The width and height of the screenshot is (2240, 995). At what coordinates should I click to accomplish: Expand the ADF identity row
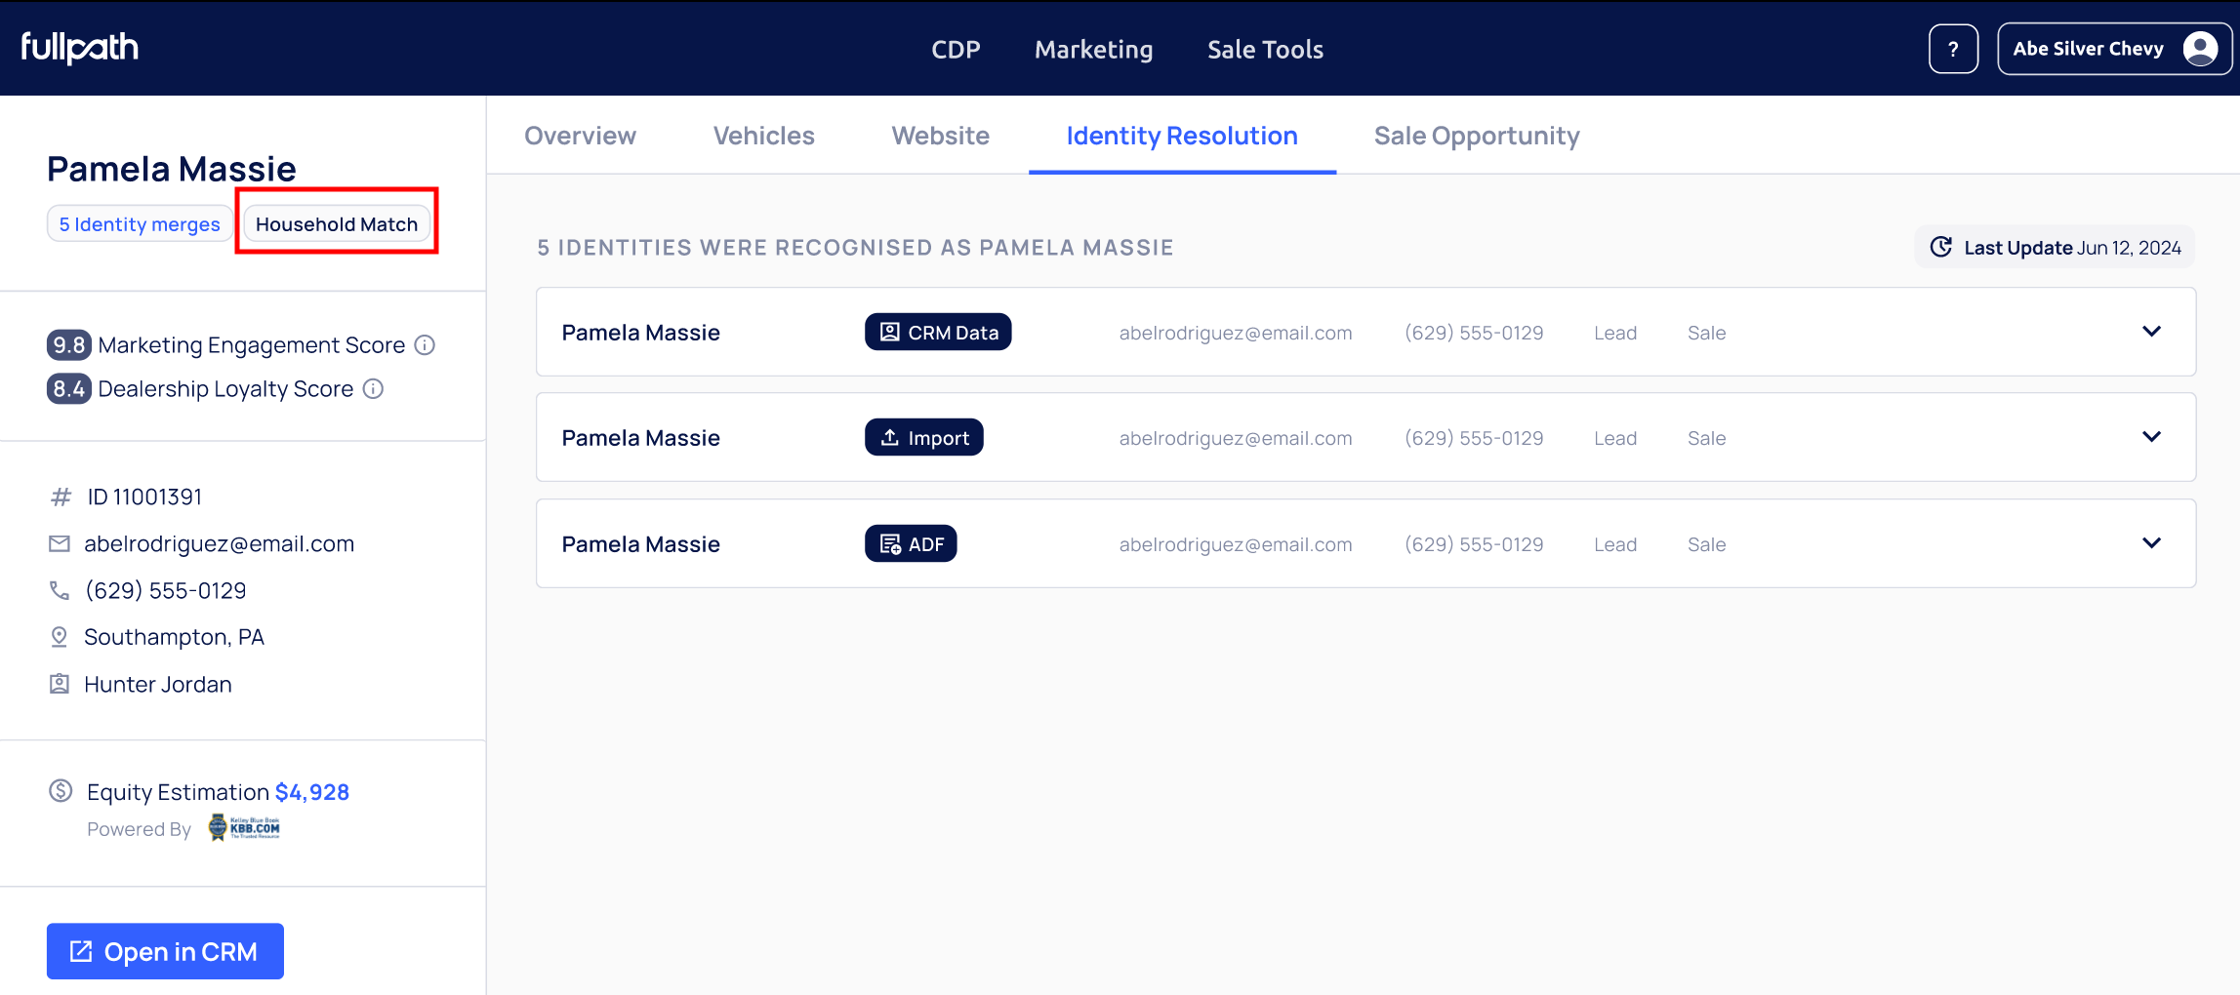(2151, 543)
